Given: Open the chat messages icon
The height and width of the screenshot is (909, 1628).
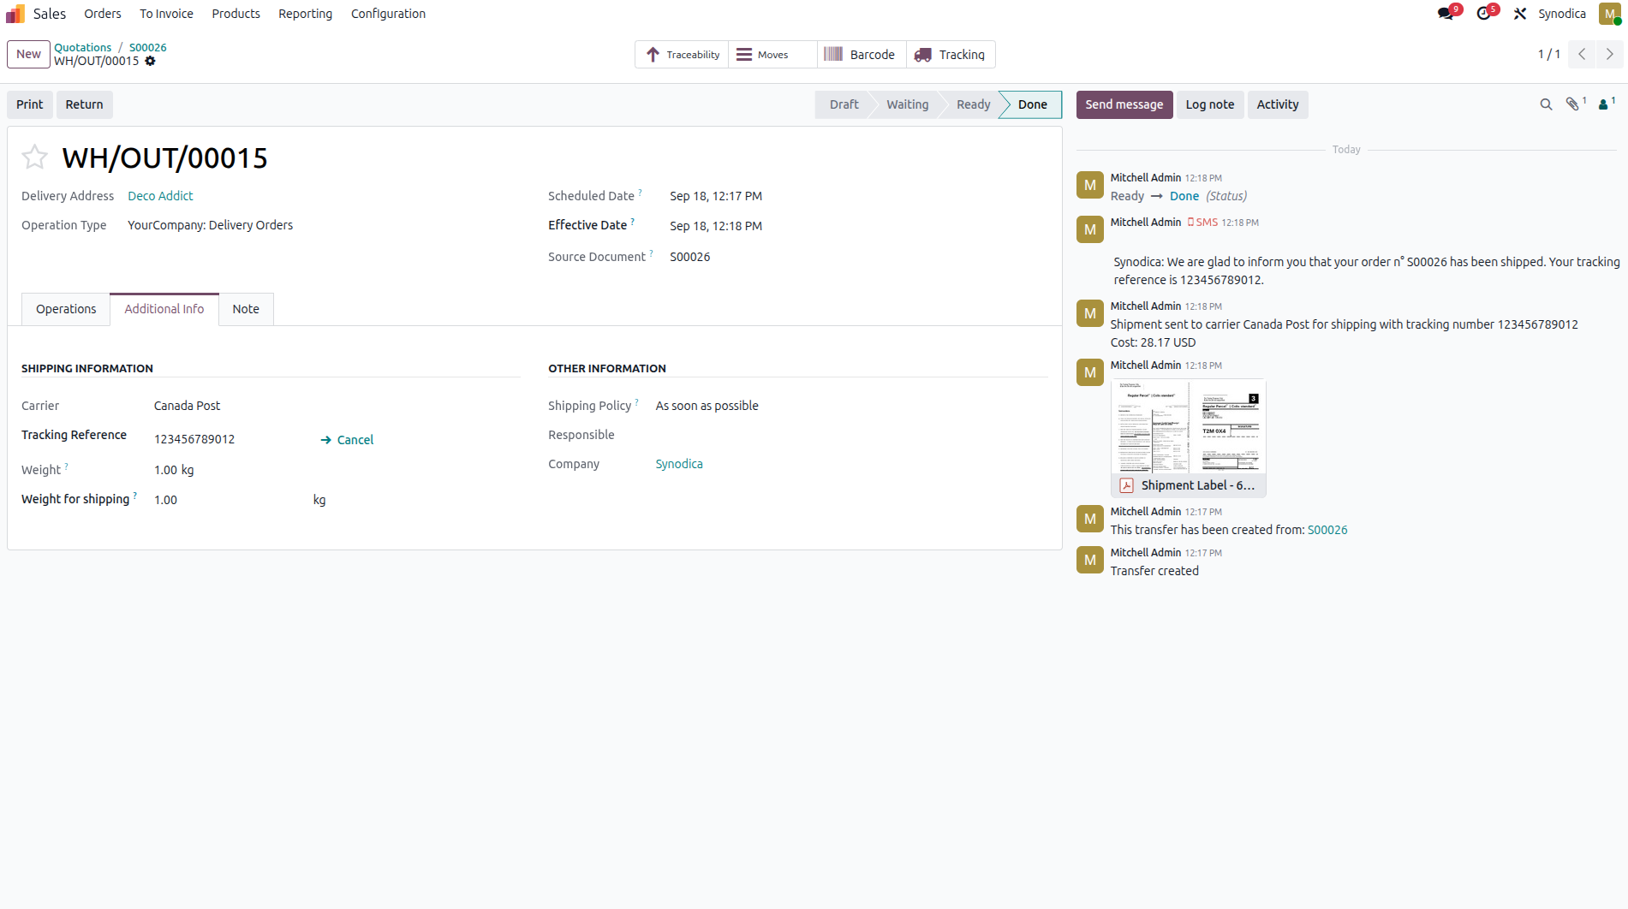Looking at the screenshot, I should click(x=1446, y=14).
